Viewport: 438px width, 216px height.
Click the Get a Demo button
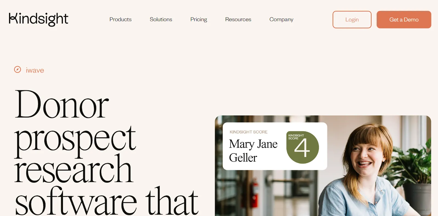tap(404, 19)
